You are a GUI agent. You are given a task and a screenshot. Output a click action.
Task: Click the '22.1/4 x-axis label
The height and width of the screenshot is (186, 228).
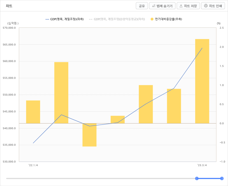[x=33, y=165]
